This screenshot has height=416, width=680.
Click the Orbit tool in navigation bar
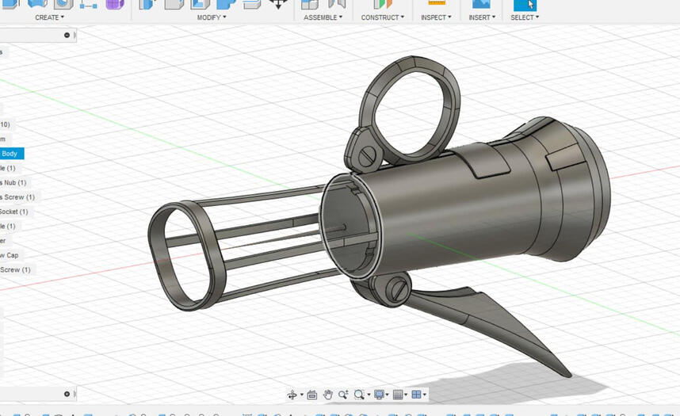292,395
